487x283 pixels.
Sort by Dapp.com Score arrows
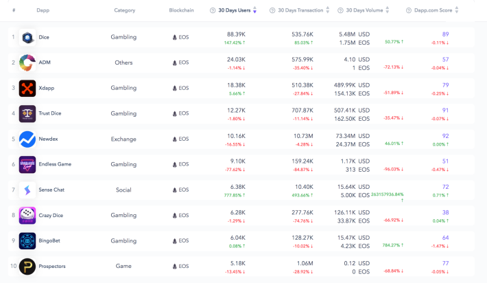coord(457,10)
